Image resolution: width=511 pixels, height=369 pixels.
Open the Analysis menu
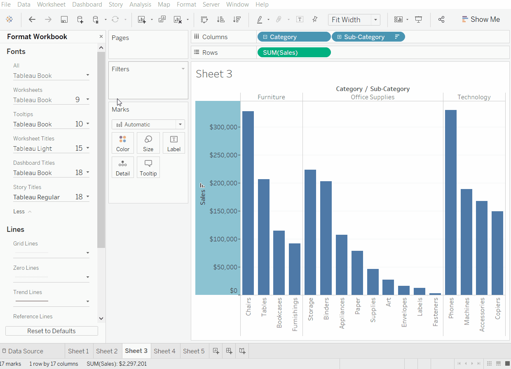[140, 5]
